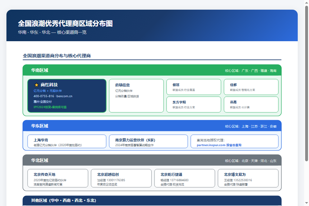
Task: Click the 北京乾行捷通 card title
Action: 171,174
